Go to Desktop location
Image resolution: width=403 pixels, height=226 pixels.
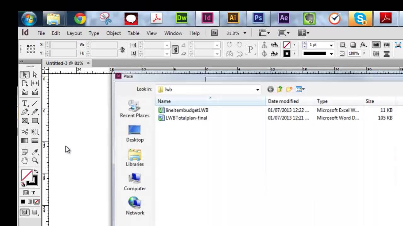tap(134, 133)
